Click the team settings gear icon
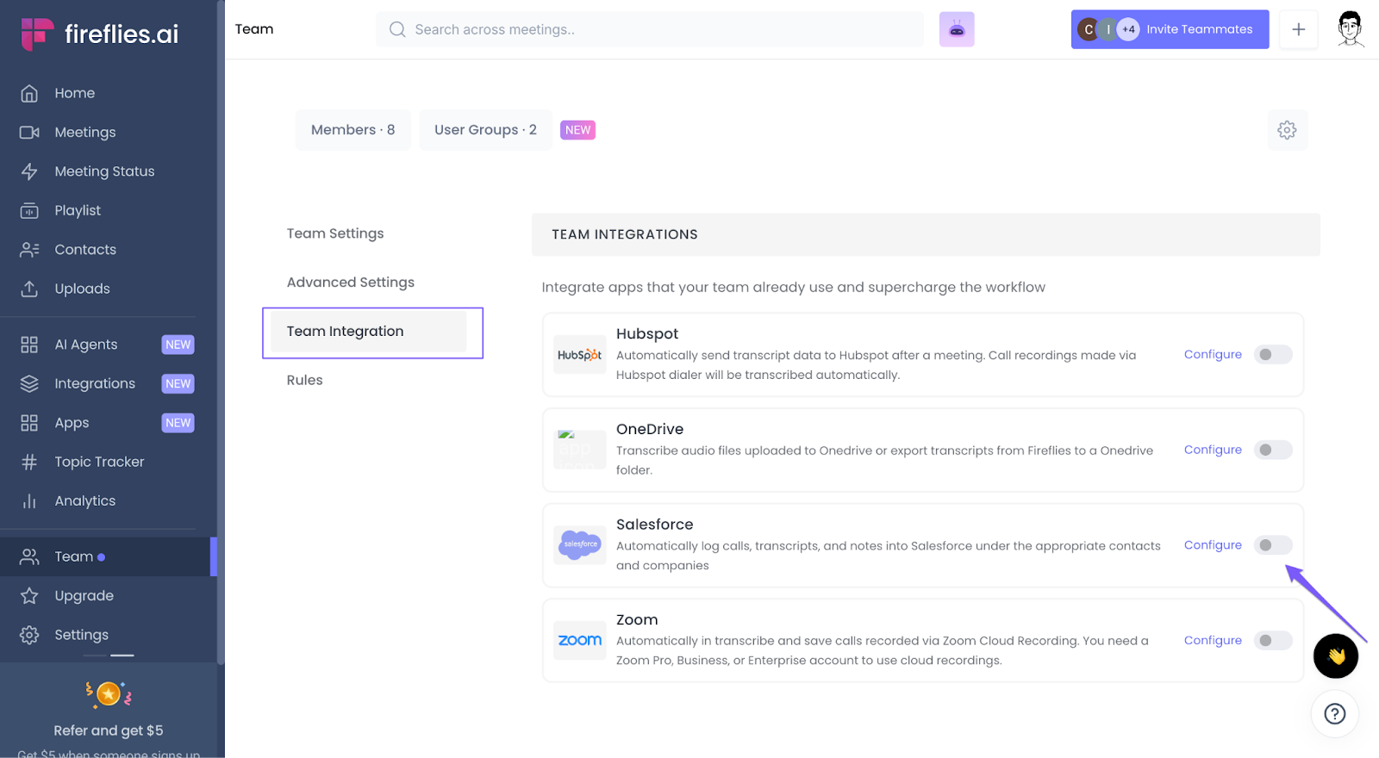This screenshot has height=758, width=1379. tap(1287, 130)
